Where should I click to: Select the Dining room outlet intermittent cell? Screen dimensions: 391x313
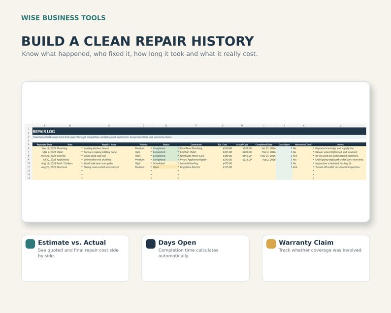[109, 167]
